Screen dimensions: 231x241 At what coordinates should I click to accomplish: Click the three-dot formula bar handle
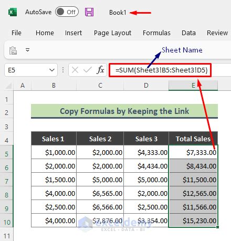[x=63, y=70]
